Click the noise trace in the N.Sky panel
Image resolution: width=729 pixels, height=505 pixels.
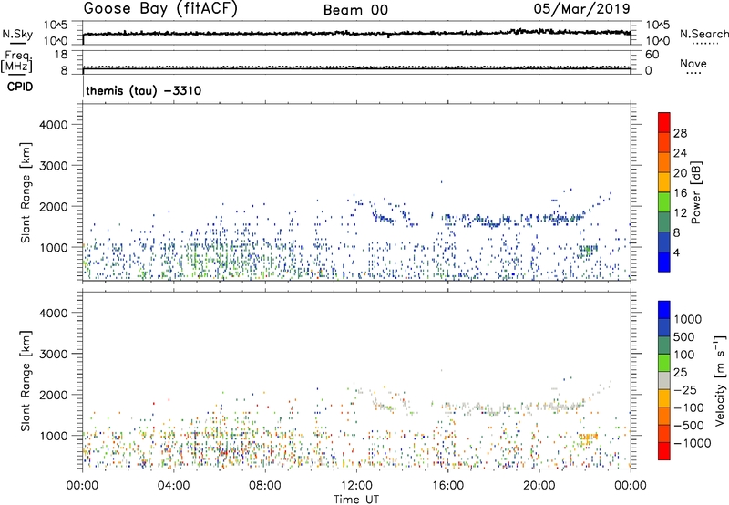[x=356, y=33]
